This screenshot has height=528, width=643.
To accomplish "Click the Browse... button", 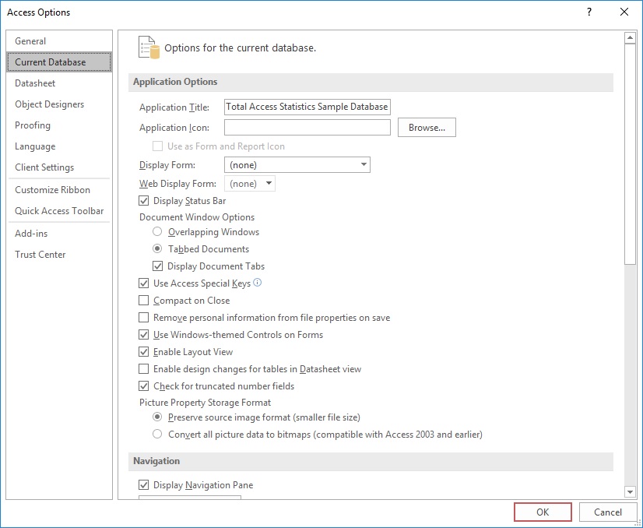I will 427,128.
